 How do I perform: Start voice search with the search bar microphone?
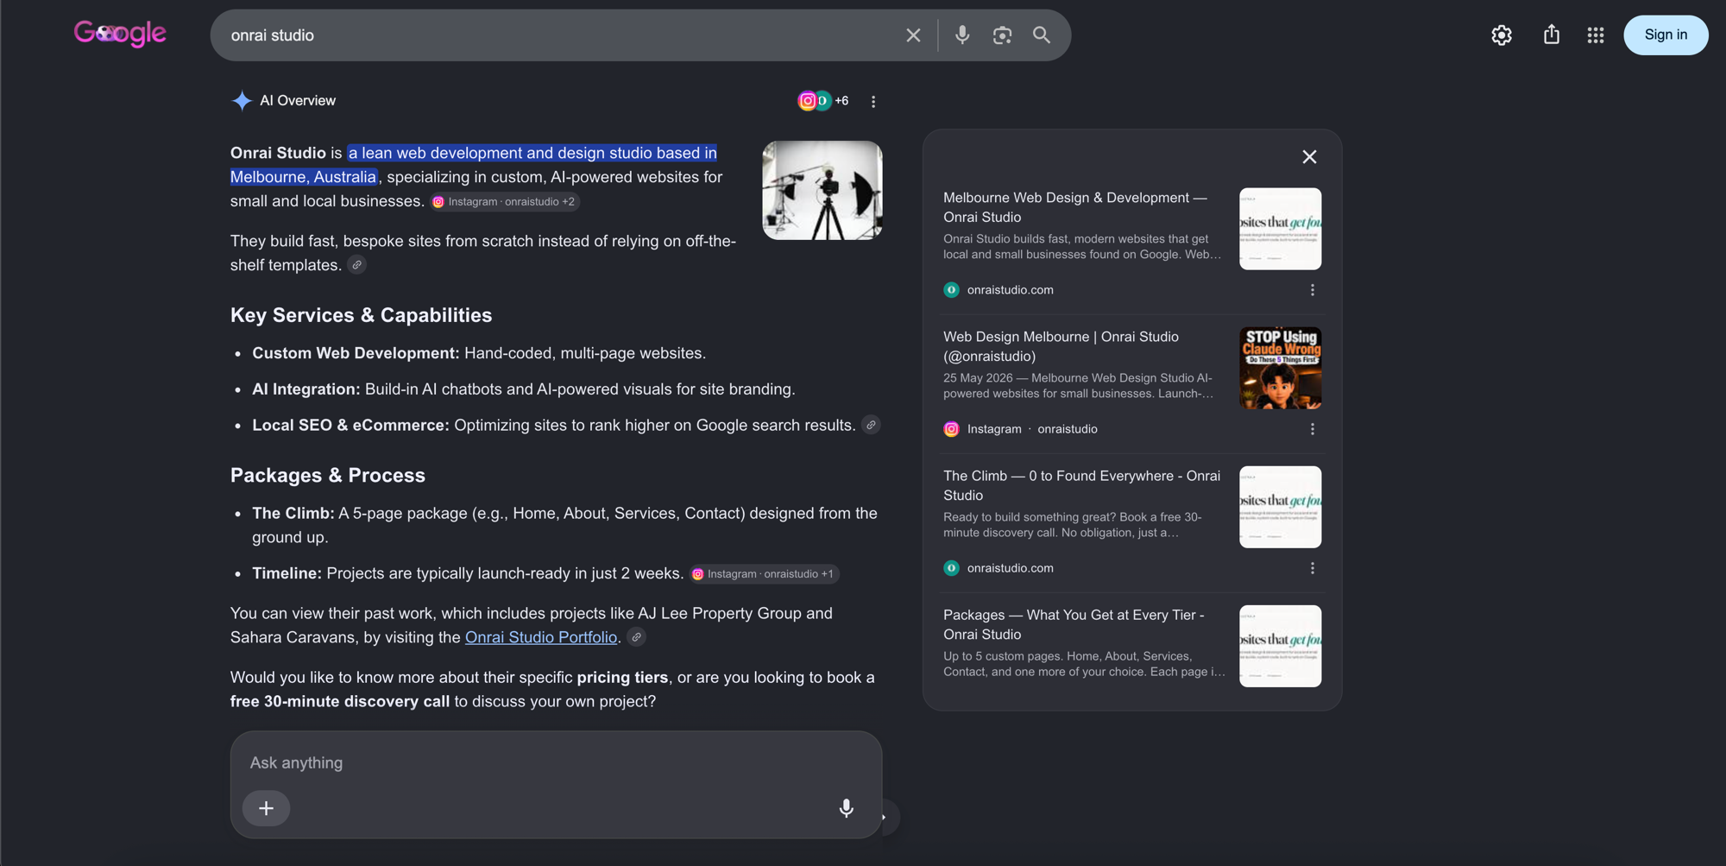pos(962,35)
